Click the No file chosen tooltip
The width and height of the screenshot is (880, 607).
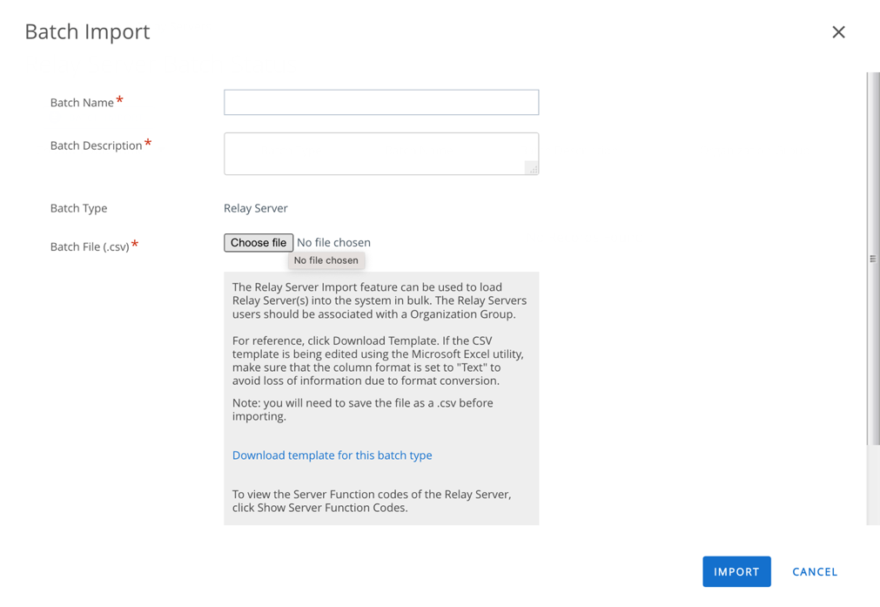tap(326, 260)
